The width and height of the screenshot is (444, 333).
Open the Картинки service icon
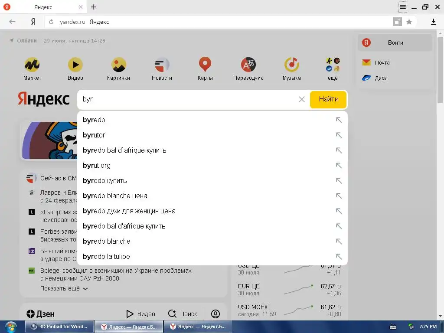pyautogui.click(x=119, y=65)
